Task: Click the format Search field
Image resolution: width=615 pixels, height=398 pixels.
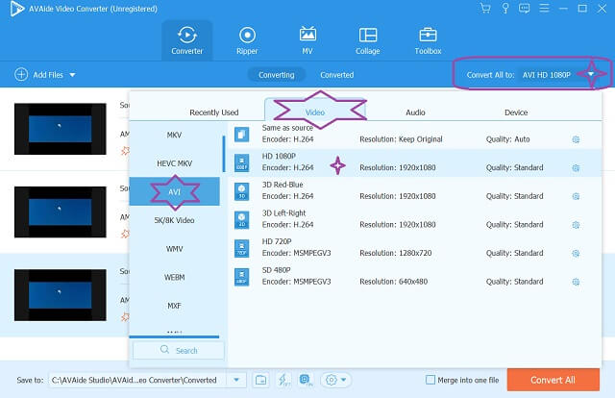Action: click(x=179, y=350)
